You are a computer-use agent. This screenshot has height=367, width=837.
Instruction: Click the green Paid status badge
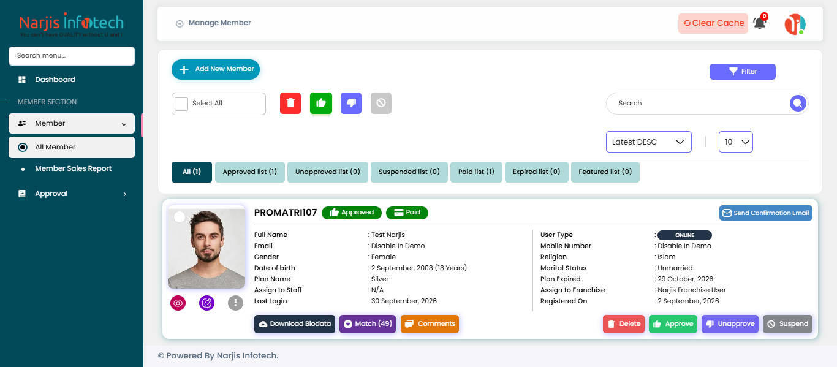(x=407, y=213)
